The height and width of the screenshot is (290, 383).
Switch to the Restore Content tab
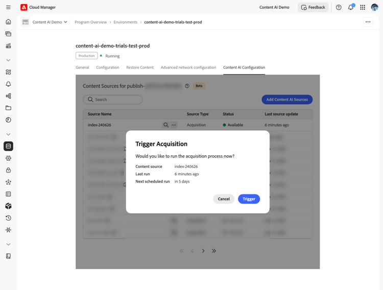140,67
